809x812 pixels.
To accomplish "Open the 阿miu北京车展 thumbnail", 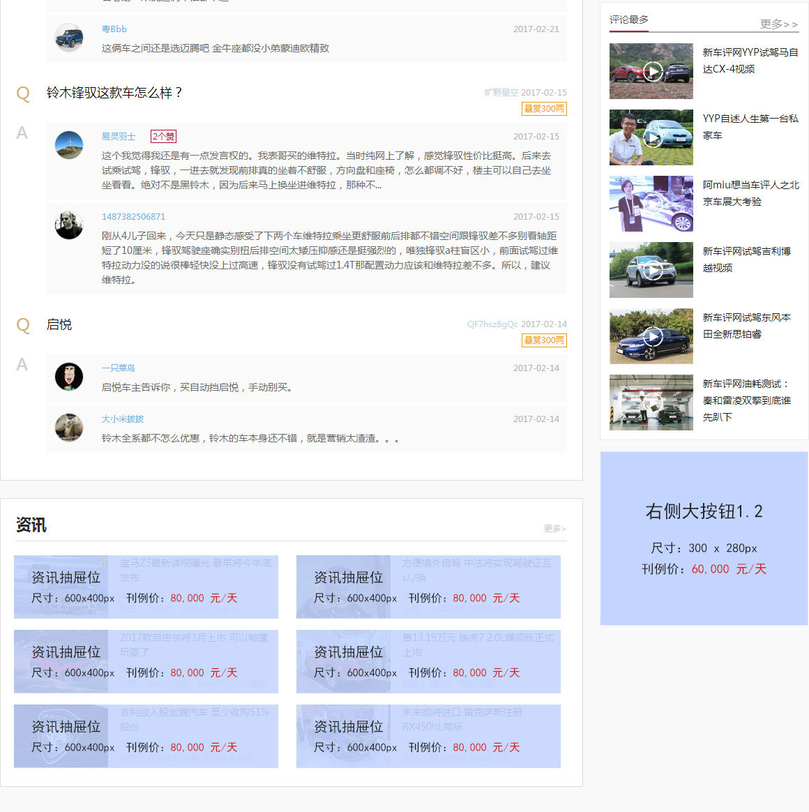I will pos(651,204).
